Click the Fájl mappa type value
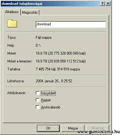 (44, 37)
